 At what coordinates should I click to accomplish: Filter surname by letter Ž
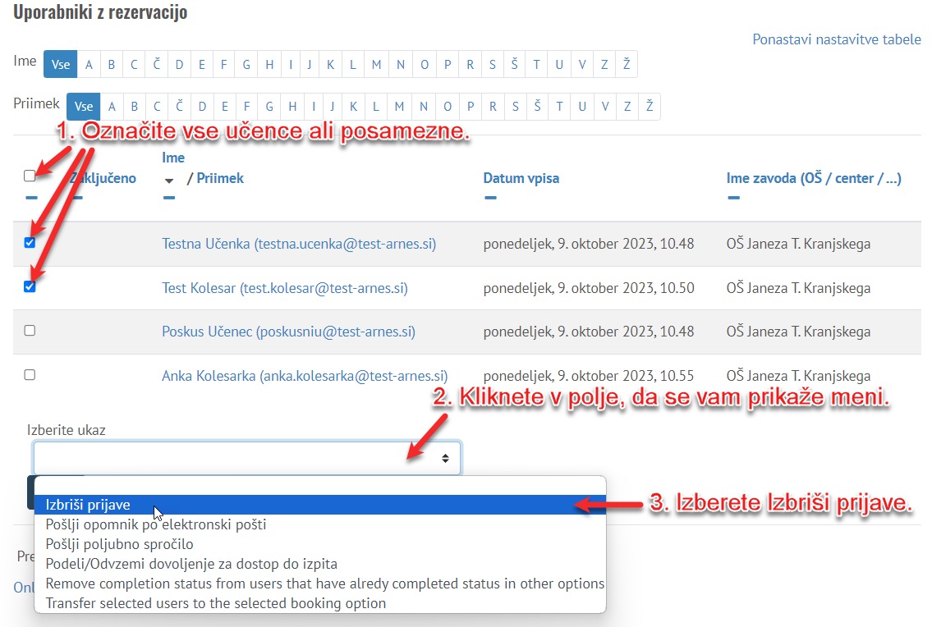(649, 107)
